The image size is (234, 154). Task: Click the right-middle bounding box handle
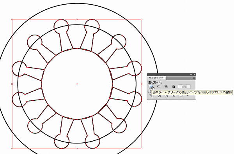coord(142,84)
